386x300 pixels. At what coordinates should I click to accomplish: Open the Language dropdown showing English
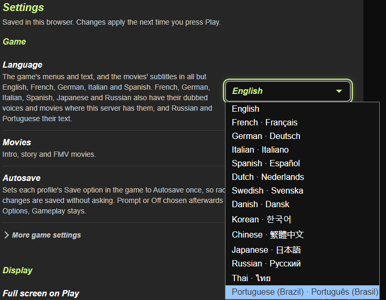tap(288, 91)
